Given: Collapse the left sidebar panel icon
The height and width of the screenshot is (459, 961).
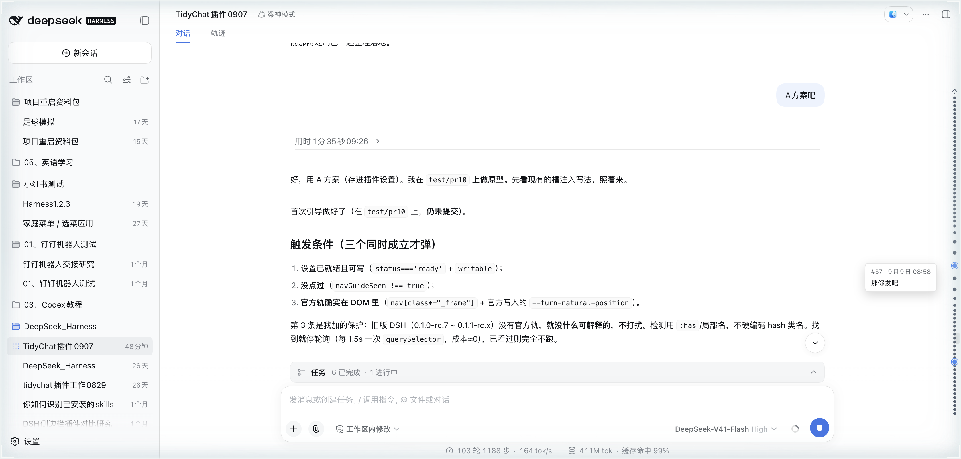Looking at the screenshot, I should (145, 21).
